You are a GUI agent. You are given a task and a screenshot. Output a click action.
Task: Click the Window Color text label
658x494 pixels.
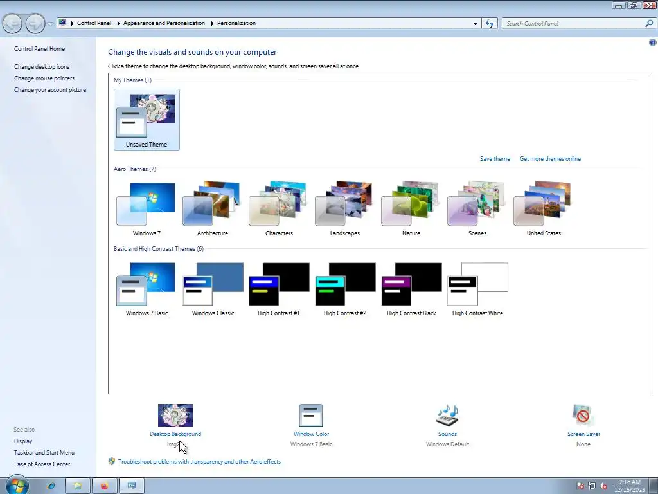pos(311,434)
